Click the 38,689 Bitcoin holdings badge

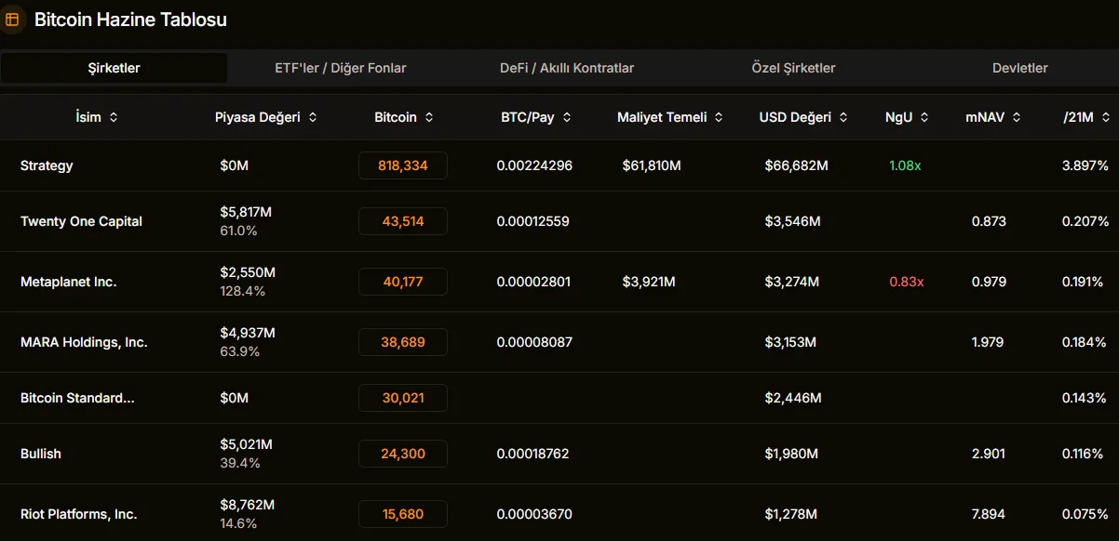pos(403,342)
